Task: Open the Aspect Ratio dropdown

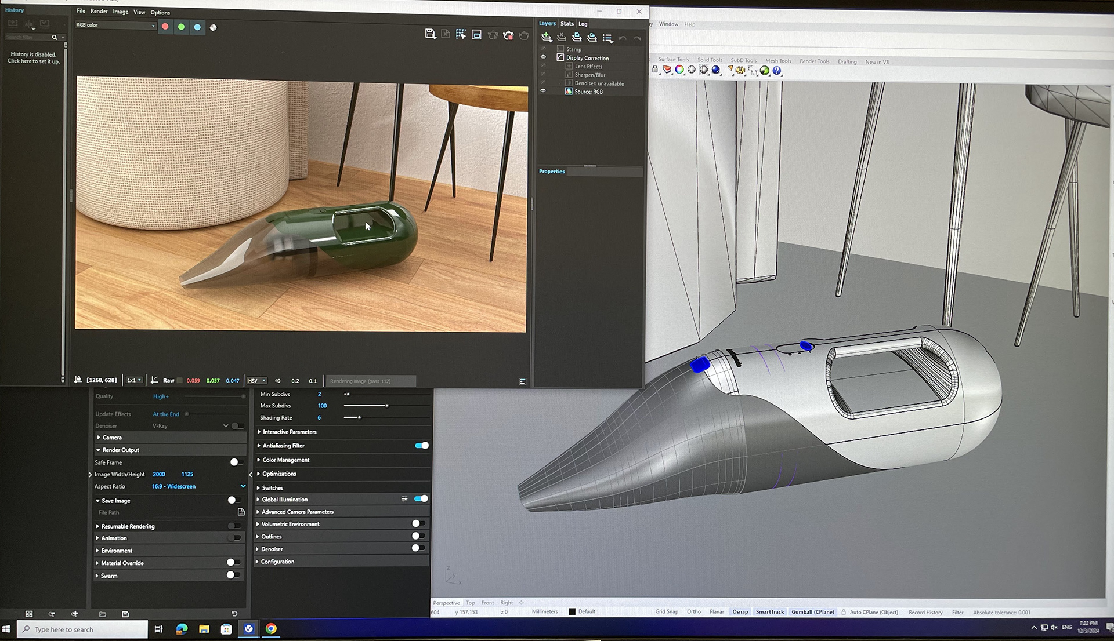Action: click(x=243, y=486)
